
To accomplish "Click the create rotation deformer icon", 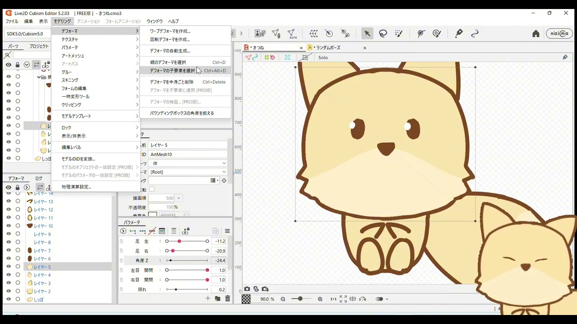I will point(329,33).
